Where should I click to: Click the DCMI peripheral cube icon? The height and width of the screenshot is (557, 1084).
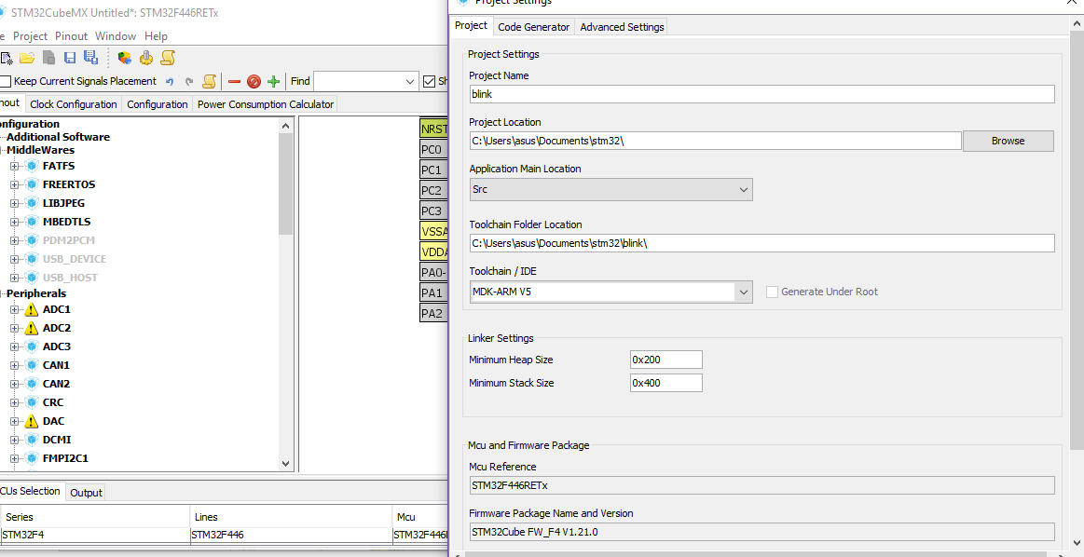[31, 440]
